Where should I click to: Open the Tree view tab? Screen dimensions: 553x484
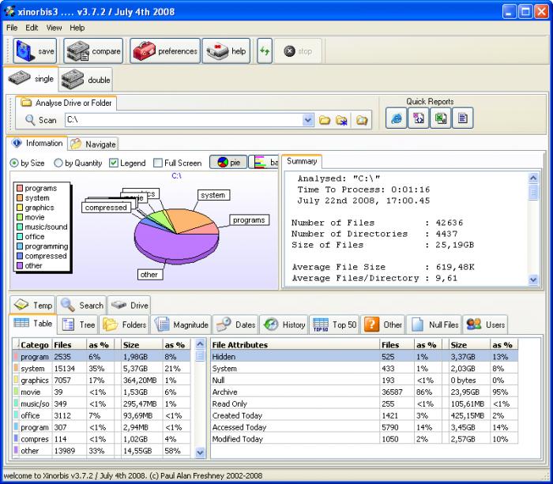click(78, 325)
